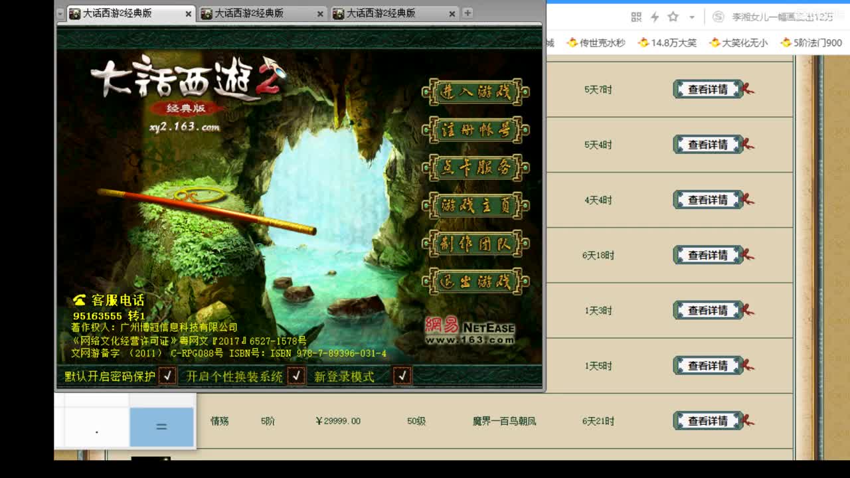
Task: Open the 大笑化无小 bookmark
Action: [x=738, y=42]
